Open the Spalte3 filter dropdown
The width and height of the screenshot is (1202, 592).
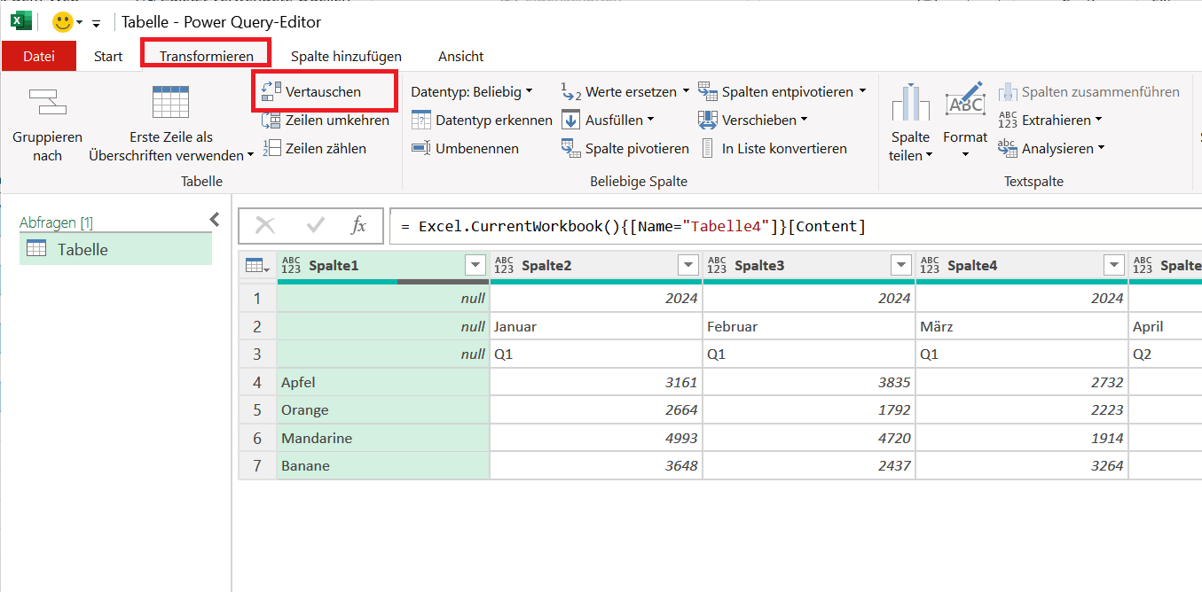pos(901,265)
